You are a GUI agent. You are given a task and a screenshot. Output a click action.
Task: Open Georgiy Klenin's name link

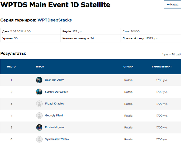[x=55, y=116]
